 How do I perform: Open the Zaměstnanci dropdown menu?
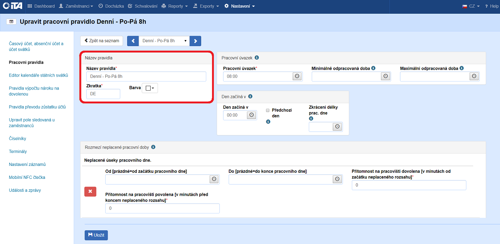tap(76, 6)
